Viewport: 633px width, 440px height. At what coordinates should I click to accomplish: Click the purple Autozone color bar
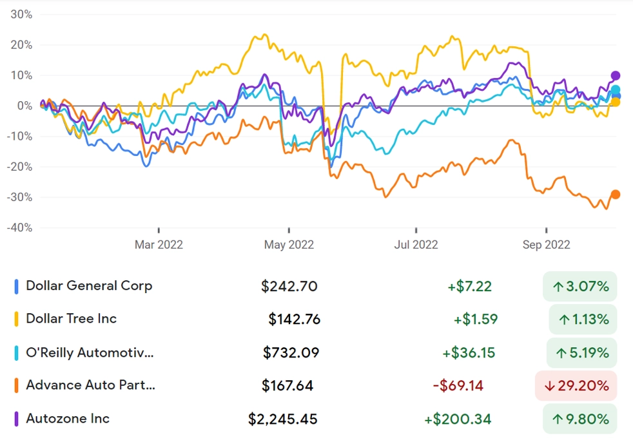[16, 419]
